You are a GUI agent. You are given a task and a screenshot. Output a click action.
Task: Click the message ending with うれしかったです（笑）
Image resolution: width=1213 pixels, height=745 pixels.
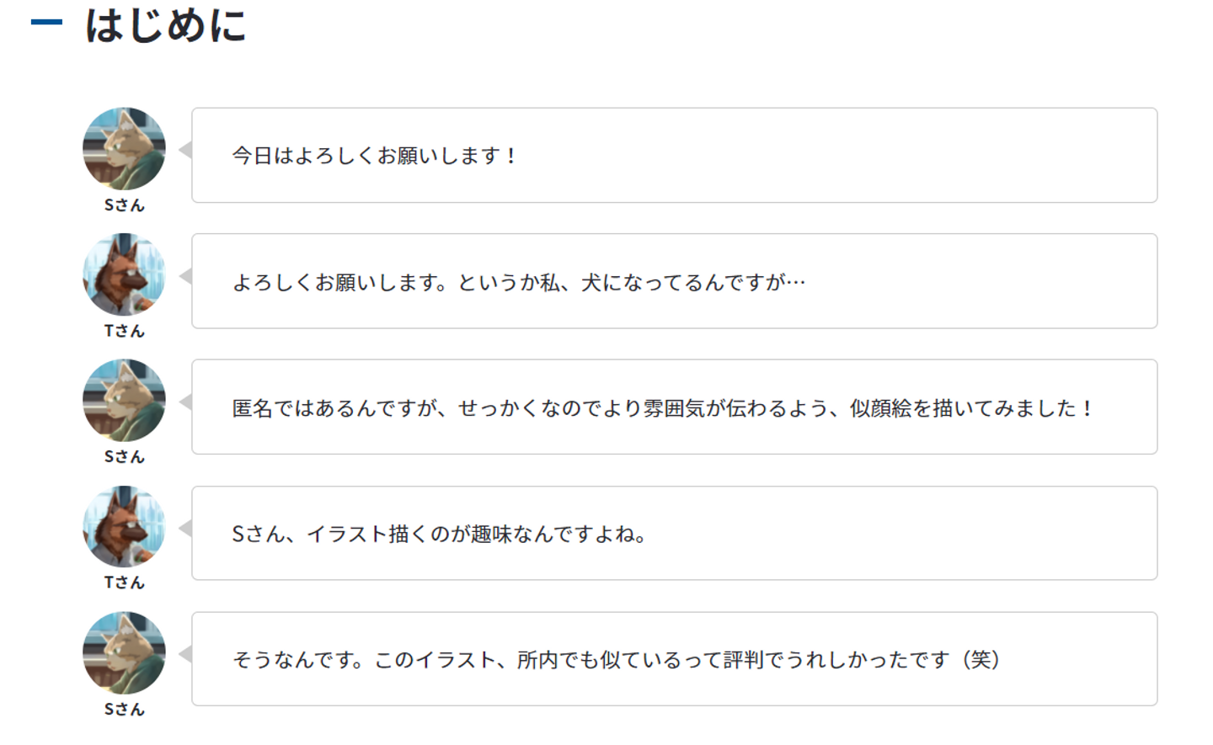(x=617, y=659)
